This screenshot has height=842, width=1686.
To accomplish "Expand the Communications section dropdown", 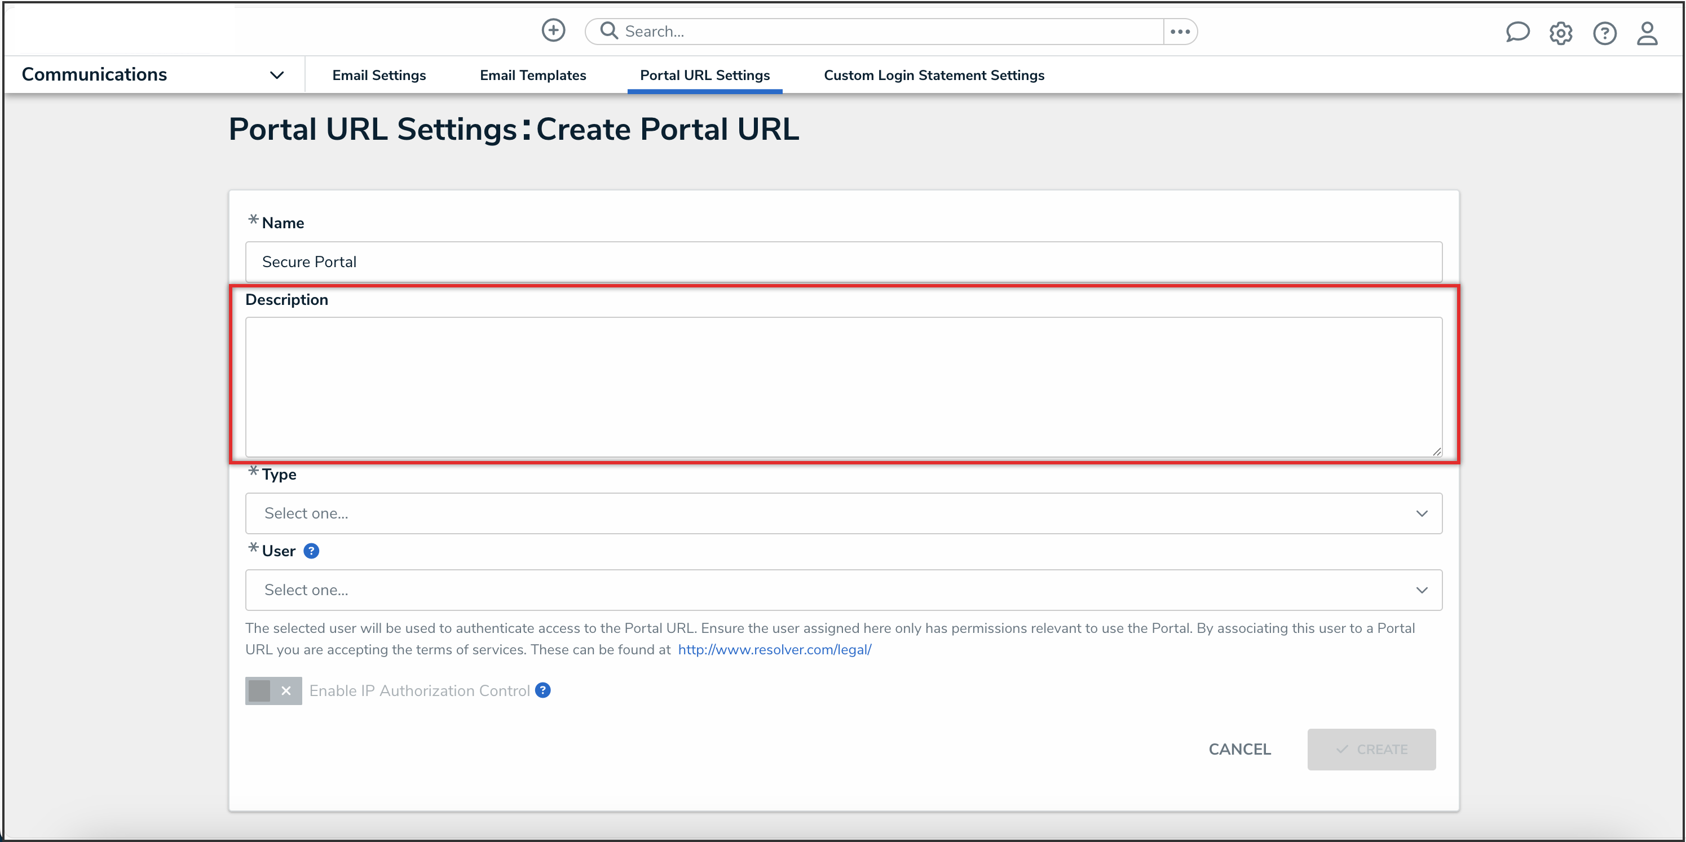I will tap(277, 75).
